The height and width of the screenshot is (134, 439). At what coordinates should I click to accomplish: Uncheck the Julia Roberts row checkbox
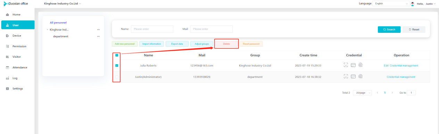pos(117,65)
